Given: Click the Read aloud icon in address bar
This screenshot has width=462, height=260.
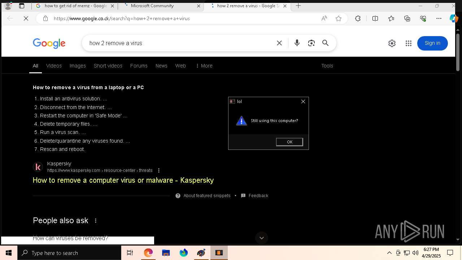Looking at the screenshot, I should (x=324, y=18).
